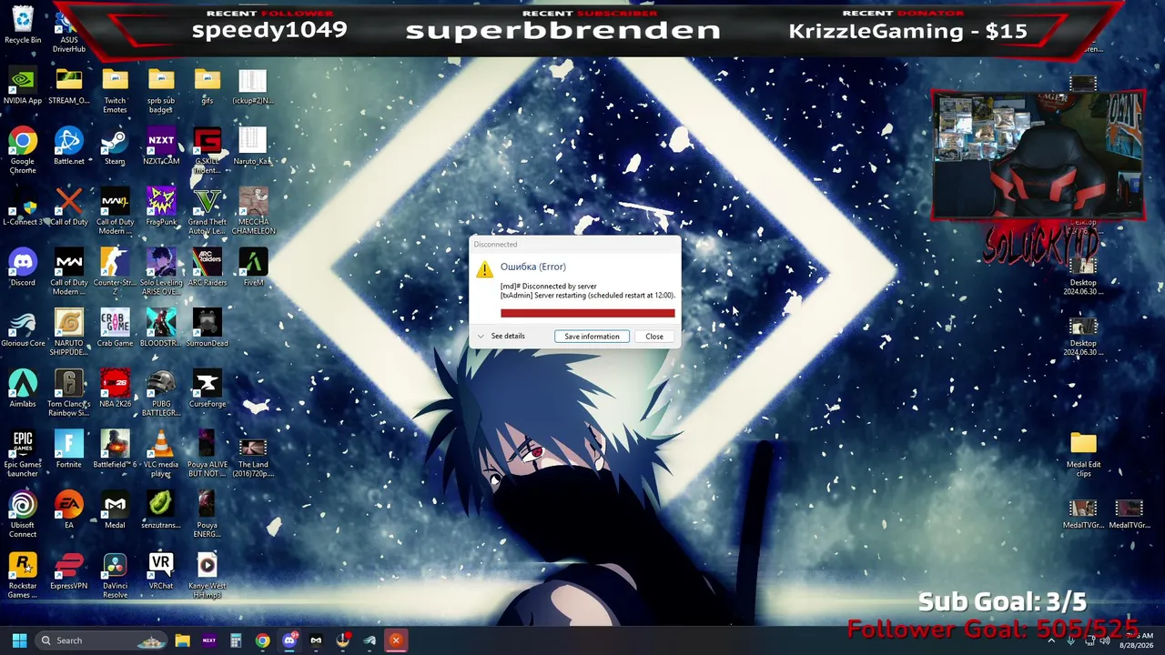Open Calculator from the taskbar

pos(236,640)
